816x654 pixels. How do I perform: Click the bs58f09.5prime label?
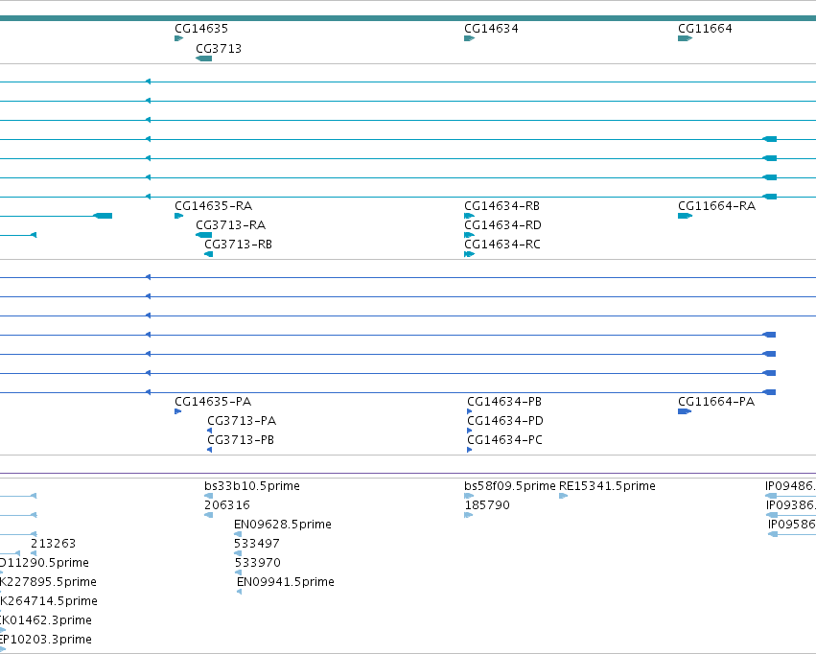coord(510,486)
